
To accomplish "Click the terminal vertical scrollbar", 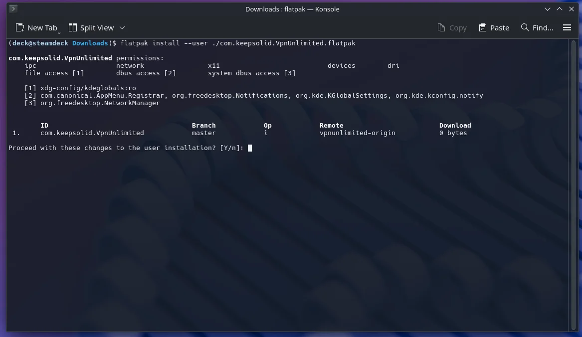I will (574, 185).
